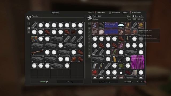
Task: Click the wolf faction emblem of the player
Action: point(90,18)
